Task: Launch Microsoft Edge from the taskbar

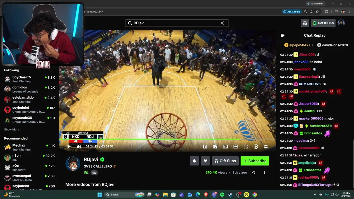Action: pos(198,195)
